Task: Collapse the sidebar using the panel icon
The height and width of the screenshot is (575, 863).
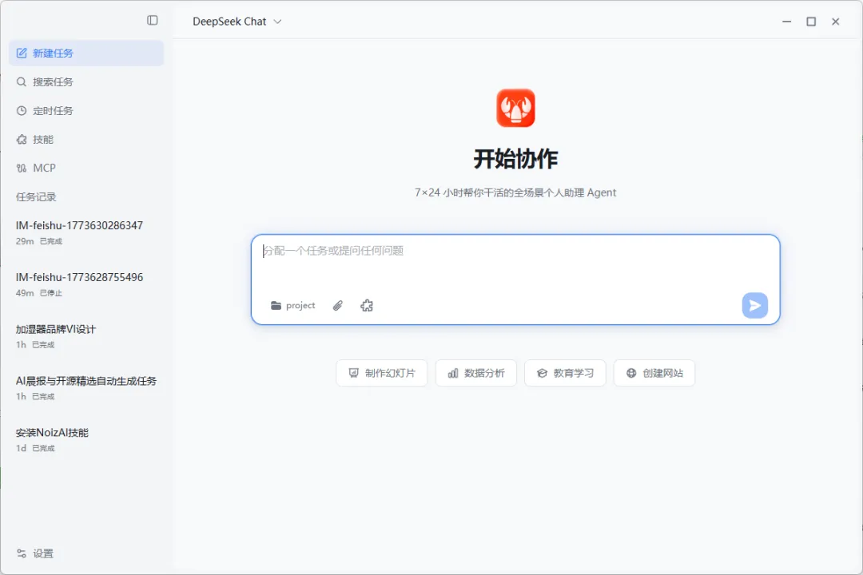Action: coord(153,20)
